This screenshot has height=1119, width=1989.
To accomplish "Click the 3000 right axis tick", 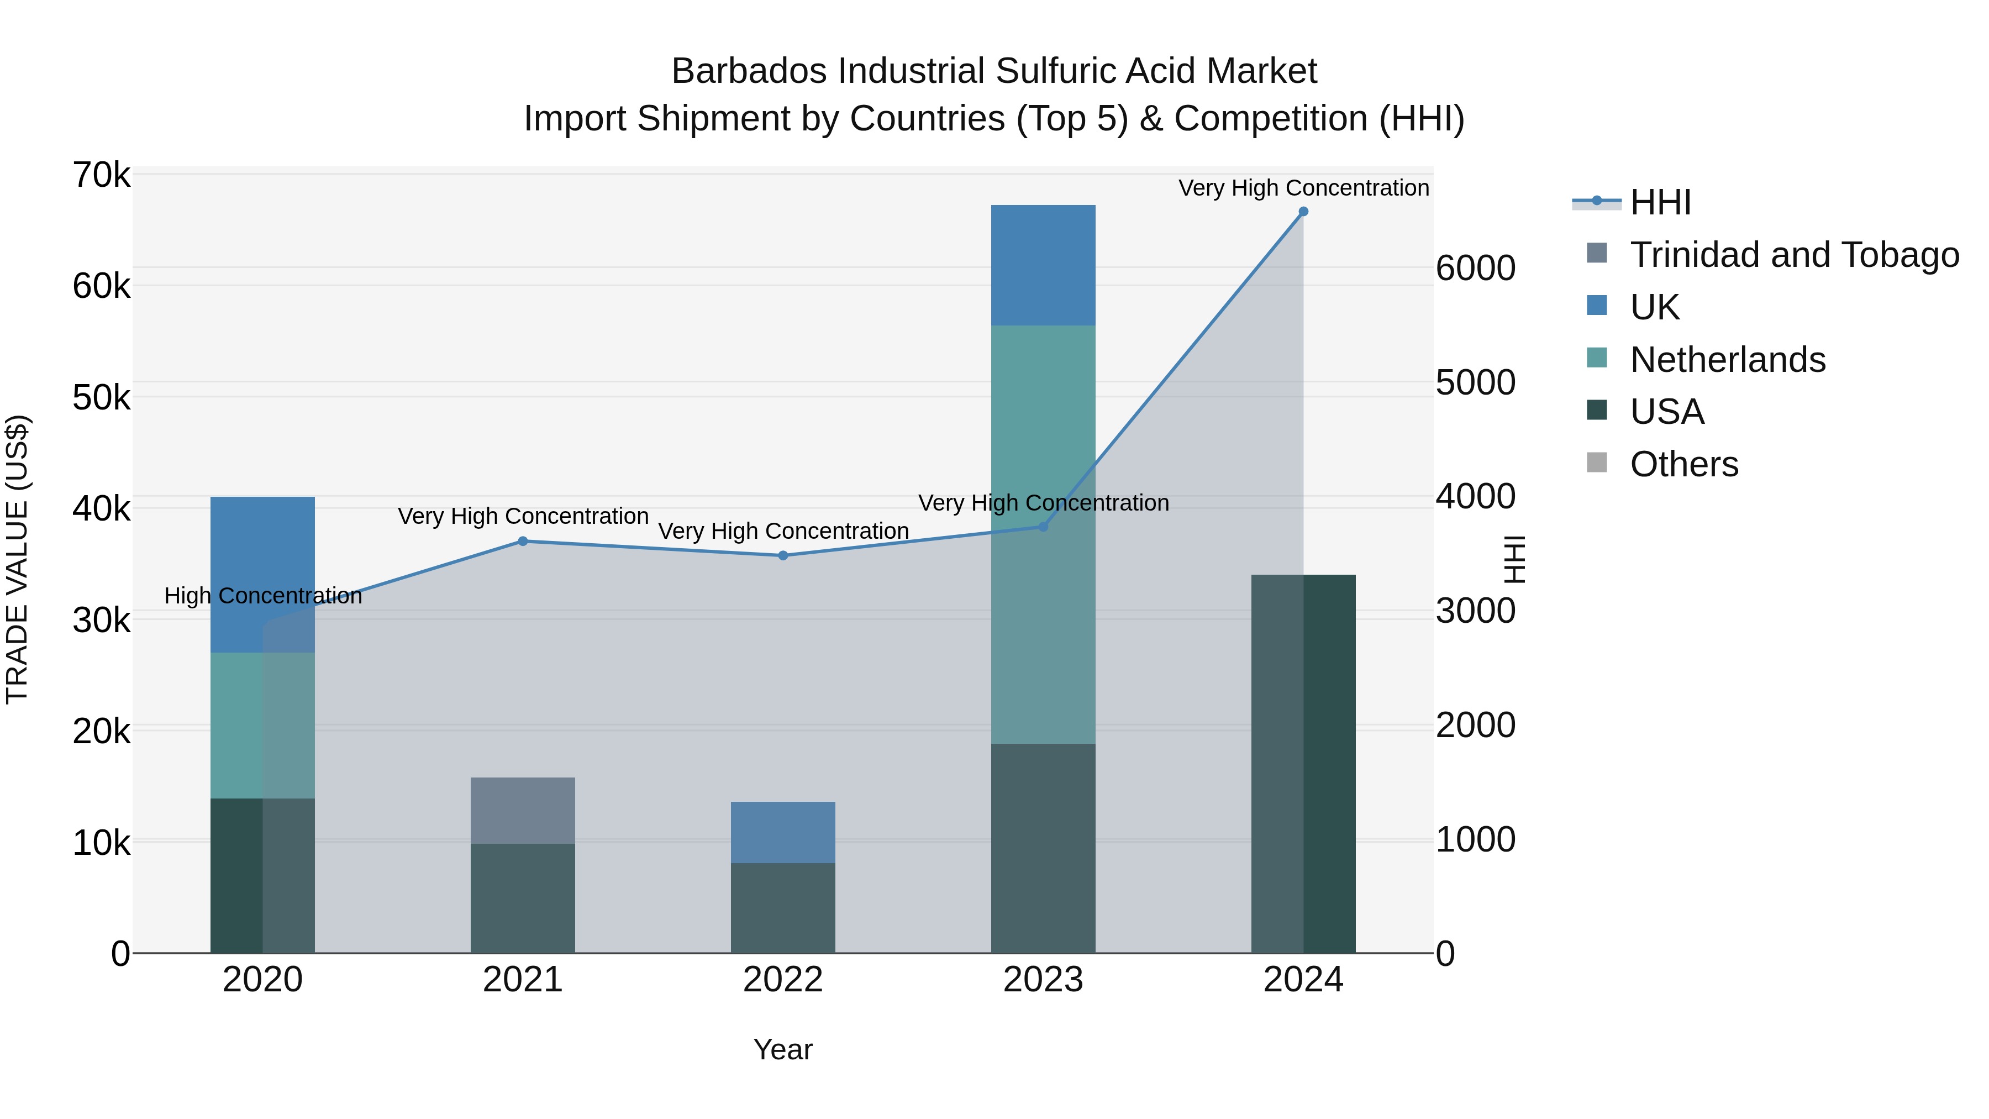I will pyautogui.click(x=1476, y=611).
